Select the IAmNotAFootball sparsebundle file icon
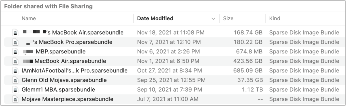The width and height of the screenshot is (346, 106). (x=15, y=71)
